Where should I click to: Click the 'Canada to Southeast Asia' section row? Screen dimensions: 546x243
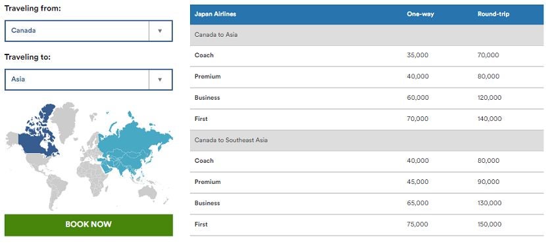[367, 140]
